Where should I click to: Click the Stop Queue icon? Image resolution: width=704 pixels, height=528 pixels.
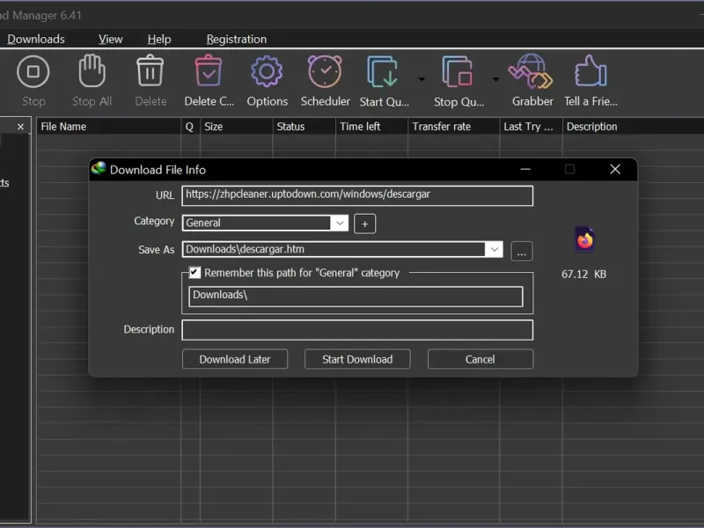pos(458,71)
